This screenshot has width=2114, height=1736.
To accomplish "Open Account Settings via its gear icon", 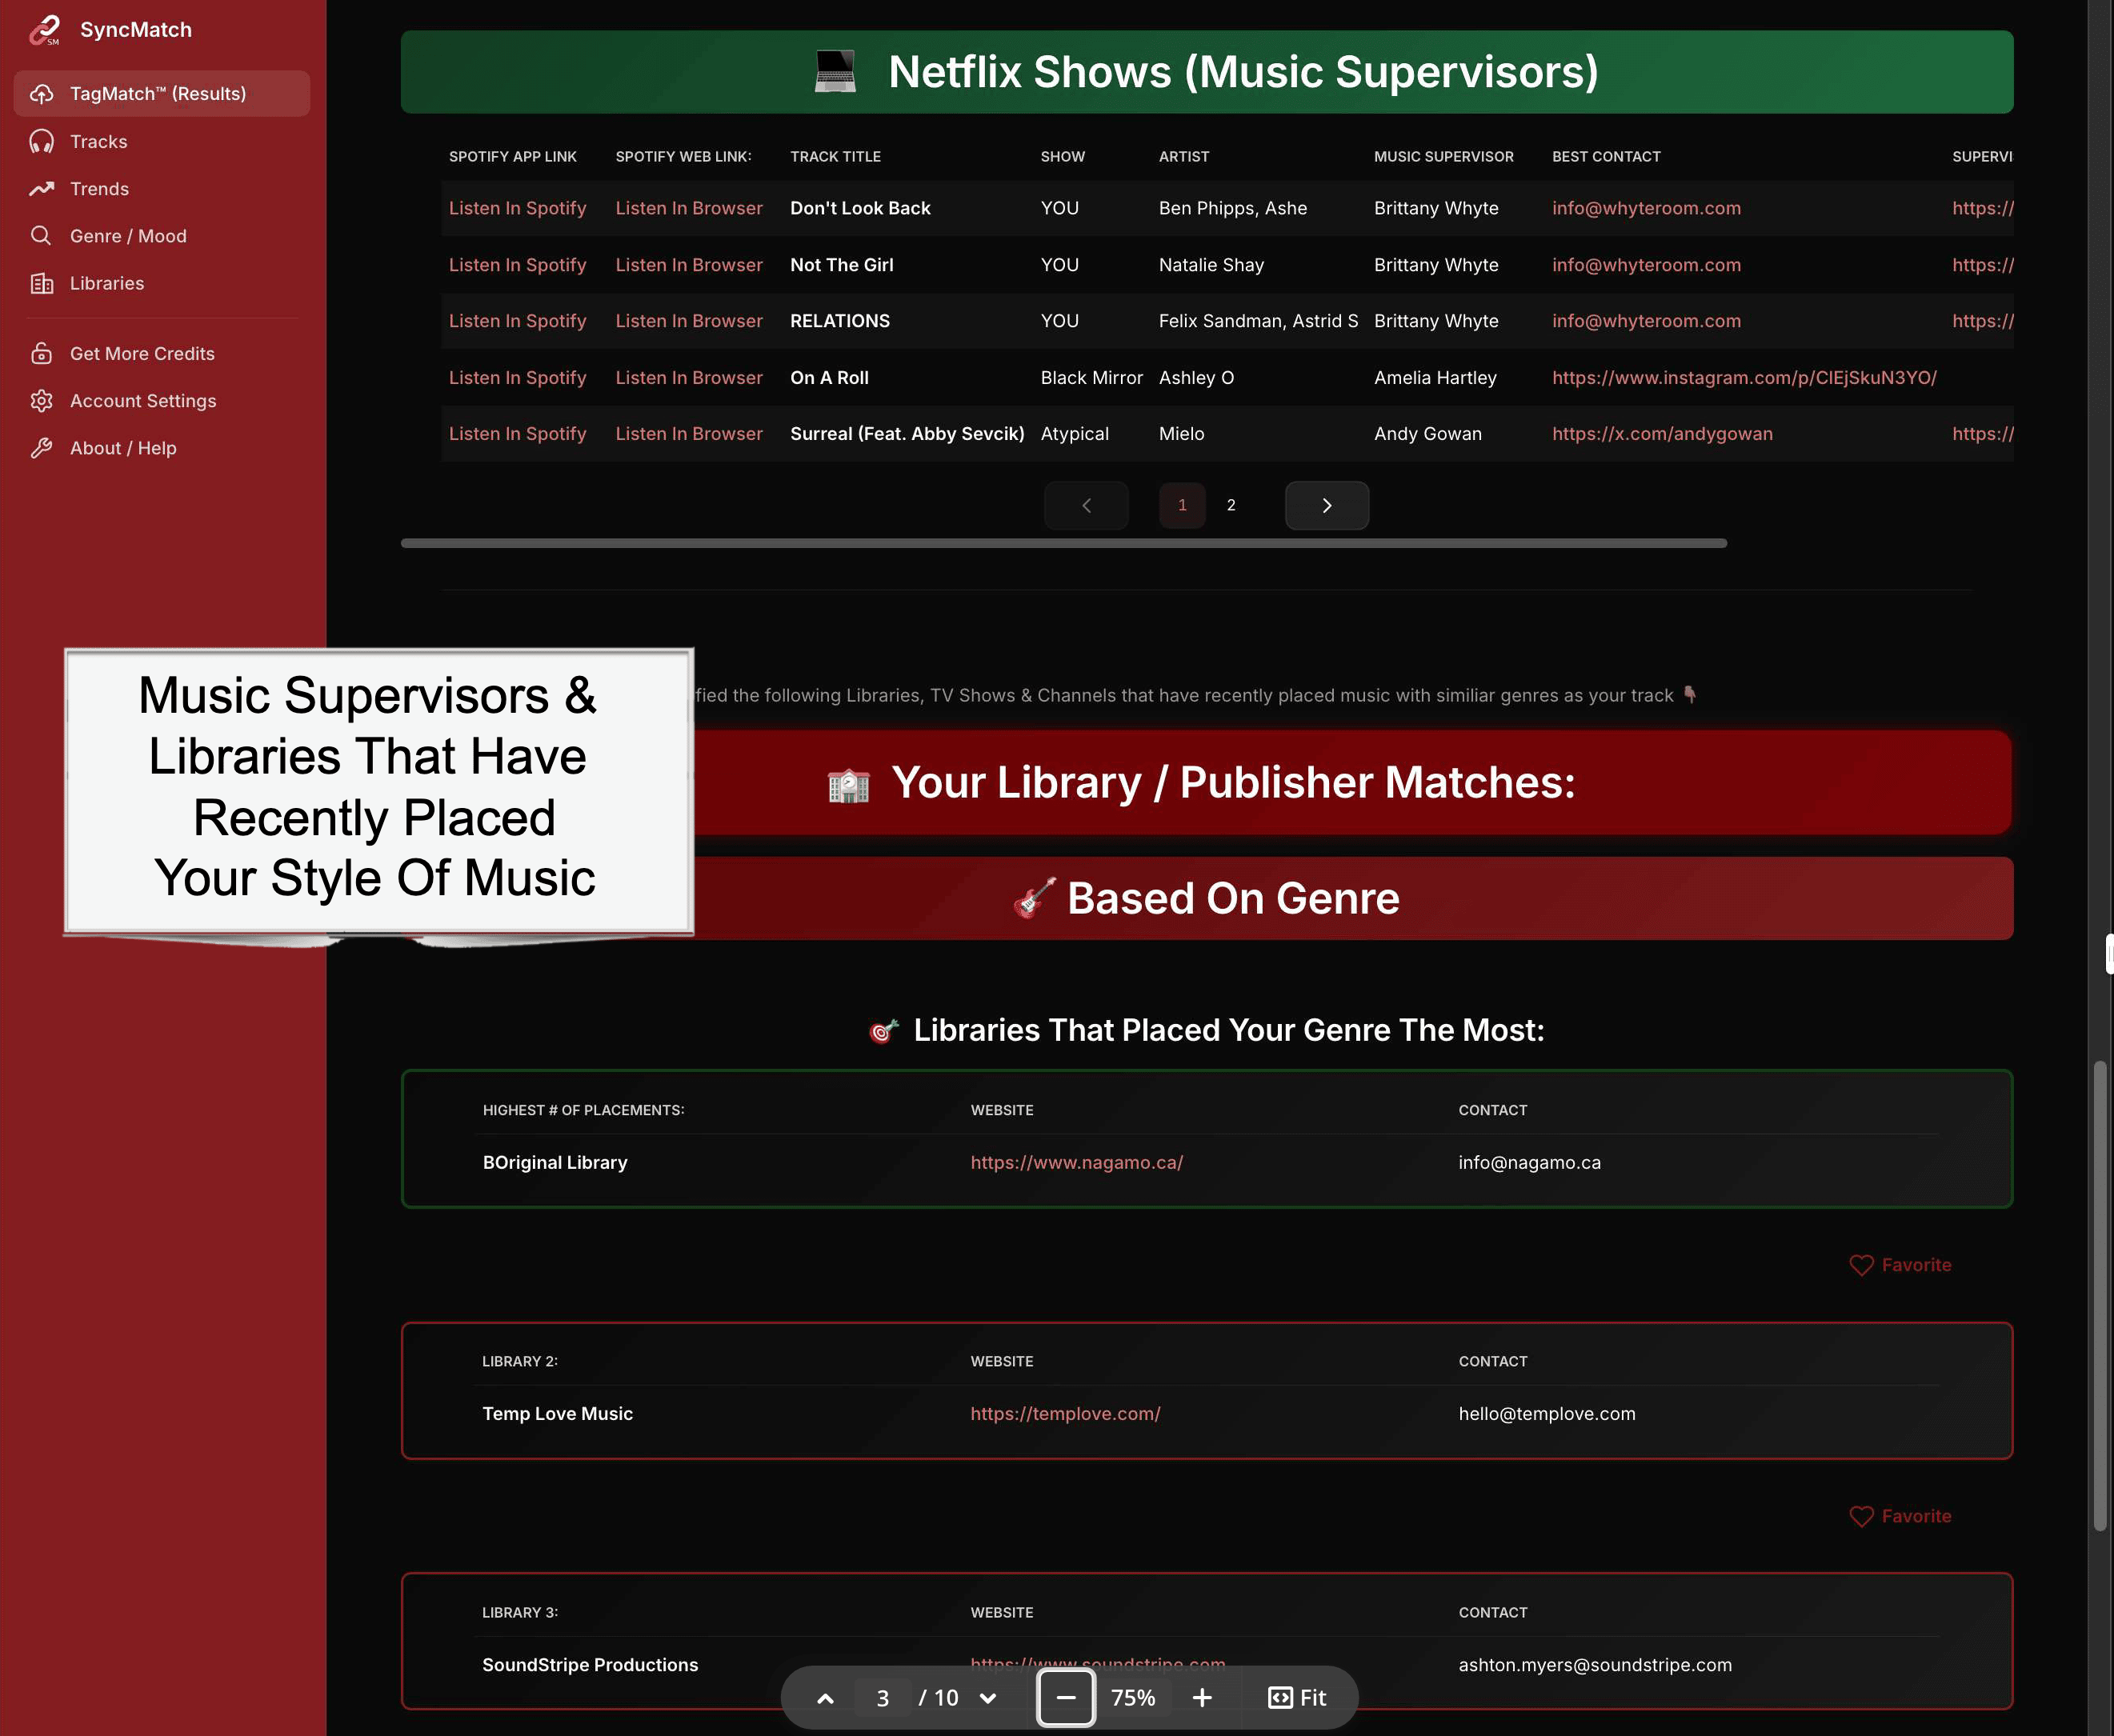I will coord(41,401).
